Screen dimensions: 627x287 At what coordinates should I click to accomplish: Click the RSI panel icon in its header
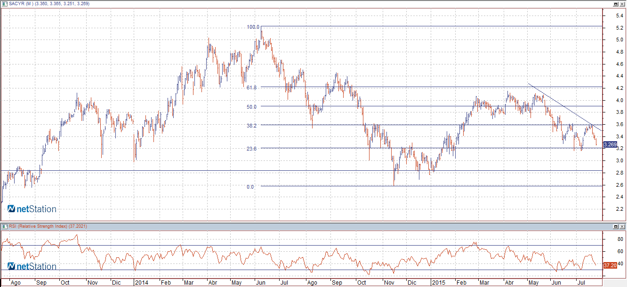click(x=5, y=226)
